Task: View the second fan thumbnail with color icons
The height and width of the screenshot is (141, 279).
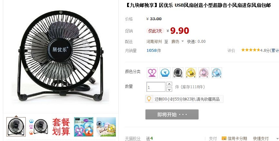Action: point(38,127)
